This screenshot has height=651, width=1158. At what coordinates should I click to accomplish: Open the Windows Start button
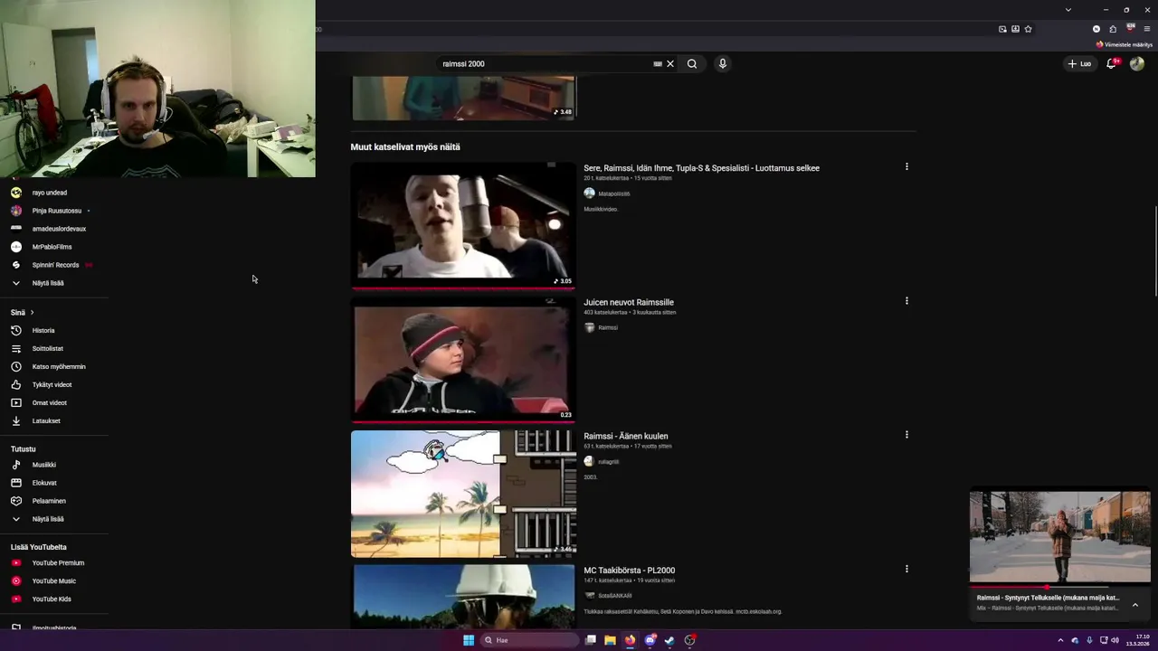tap(468, 640)
